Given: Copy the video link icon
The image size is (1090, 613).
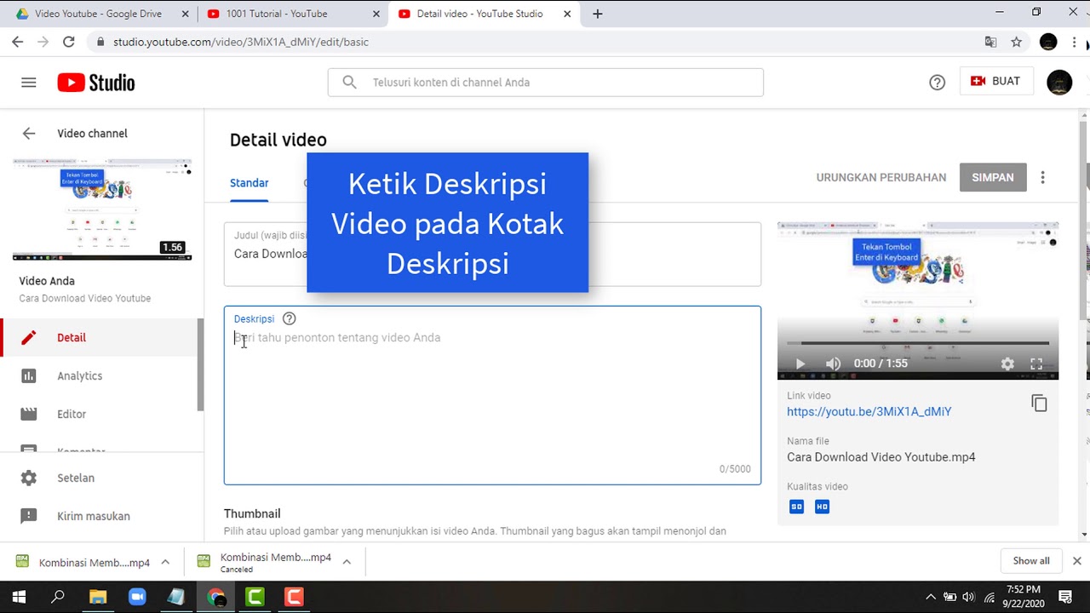Looking at the screenshot, I should point(1039,404).
